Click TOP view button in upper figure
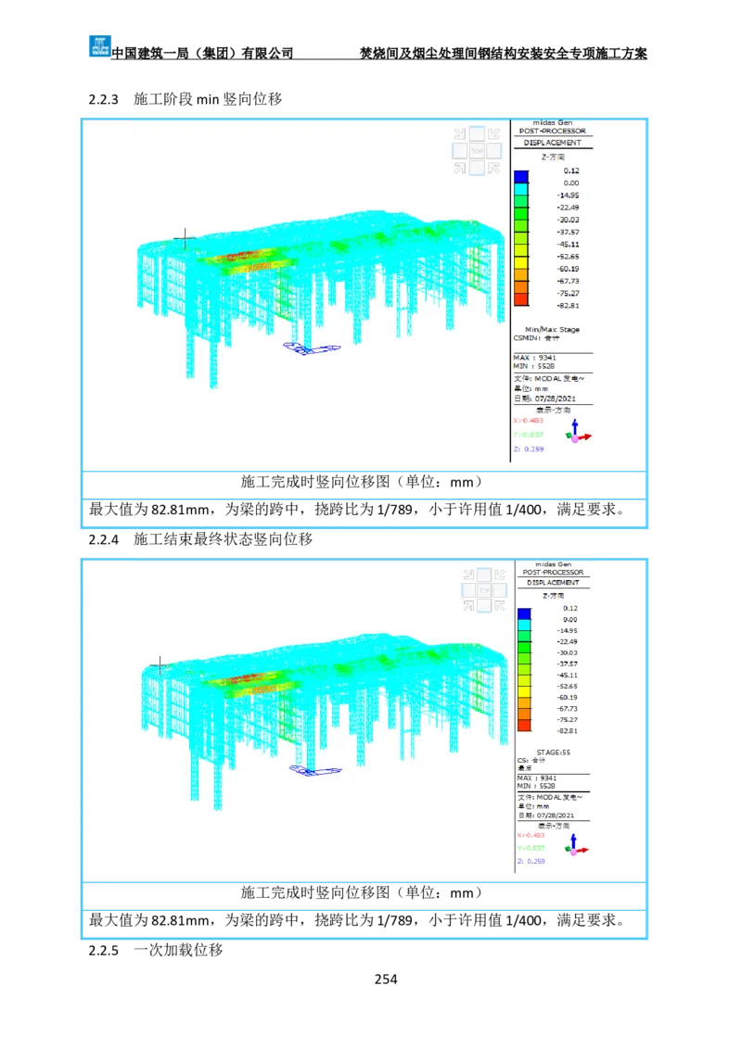 (x=477, y=150)
